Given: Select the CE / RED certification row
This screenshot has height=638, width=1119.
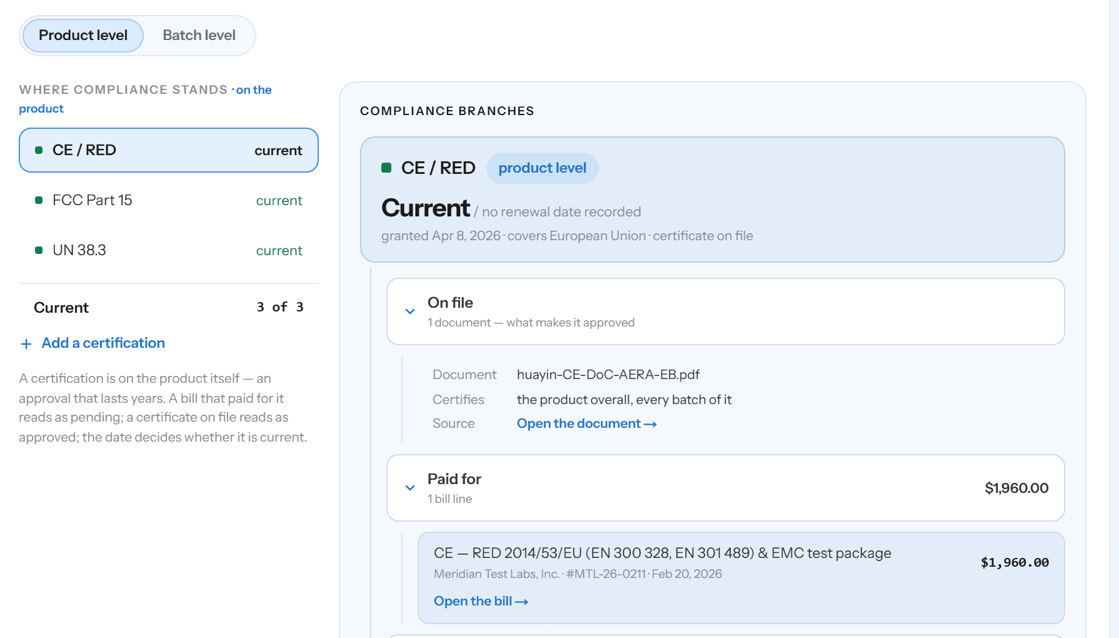Looking at the screenshot, I should pyautogui.click(x=169, y=150).
